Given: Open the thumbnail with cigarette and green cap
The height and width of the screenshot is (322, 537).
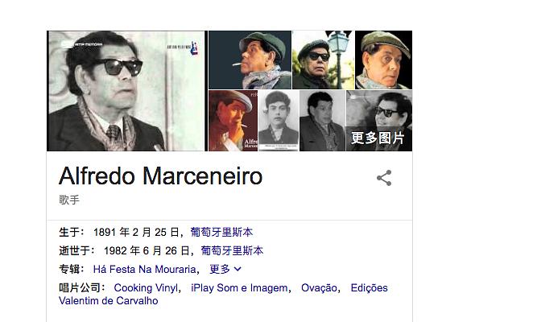Looking at the screenshot, I should click(250, 60).
